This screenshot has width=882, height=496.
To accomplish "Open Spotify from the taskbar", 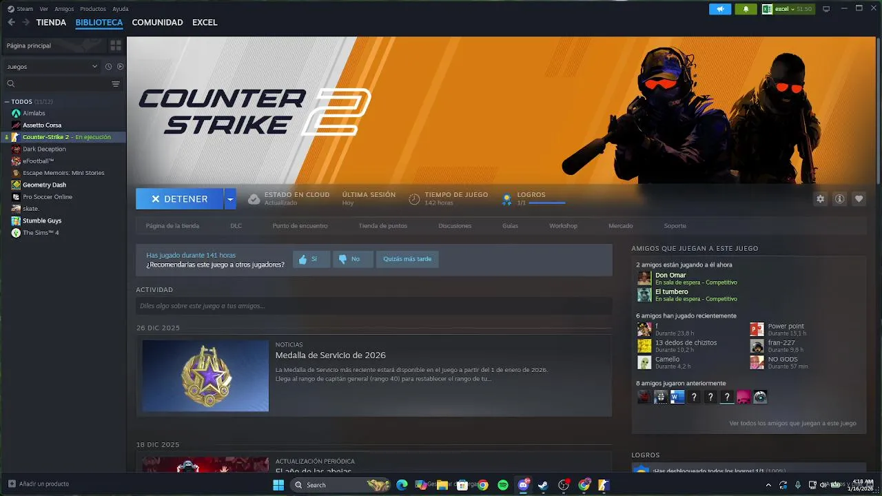I will (503, 485).
